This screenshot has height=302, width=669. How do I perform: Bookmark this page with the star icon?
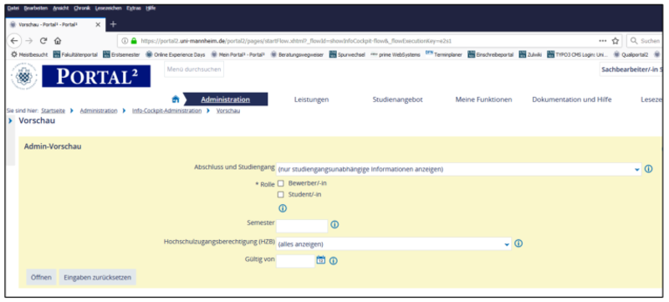coord(615,41)
